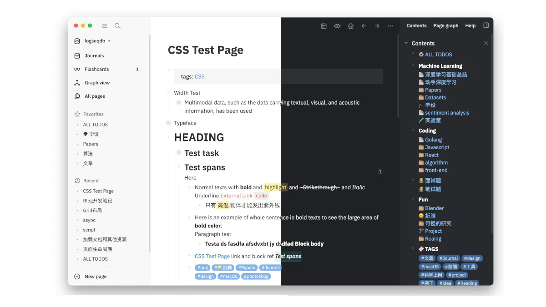Open 加载文档和其他资源 recent page
Viewport: 546px width, 307px height.
click(x=105, y=240)
